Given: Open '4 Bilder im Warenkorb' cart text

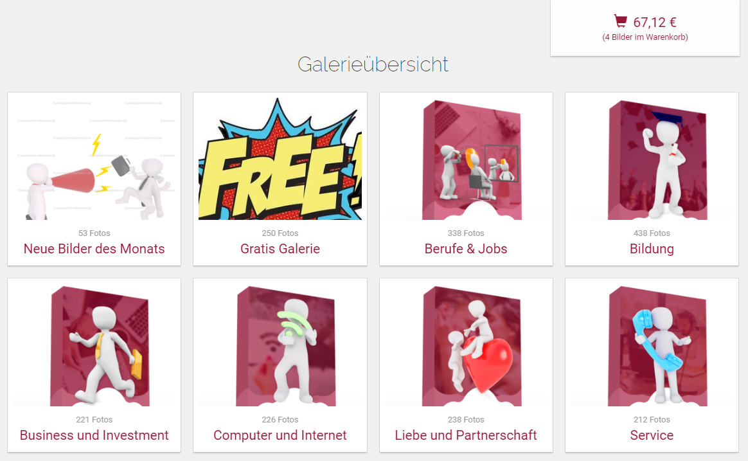Looking at the screenshot, I should (x=645, y=37).
